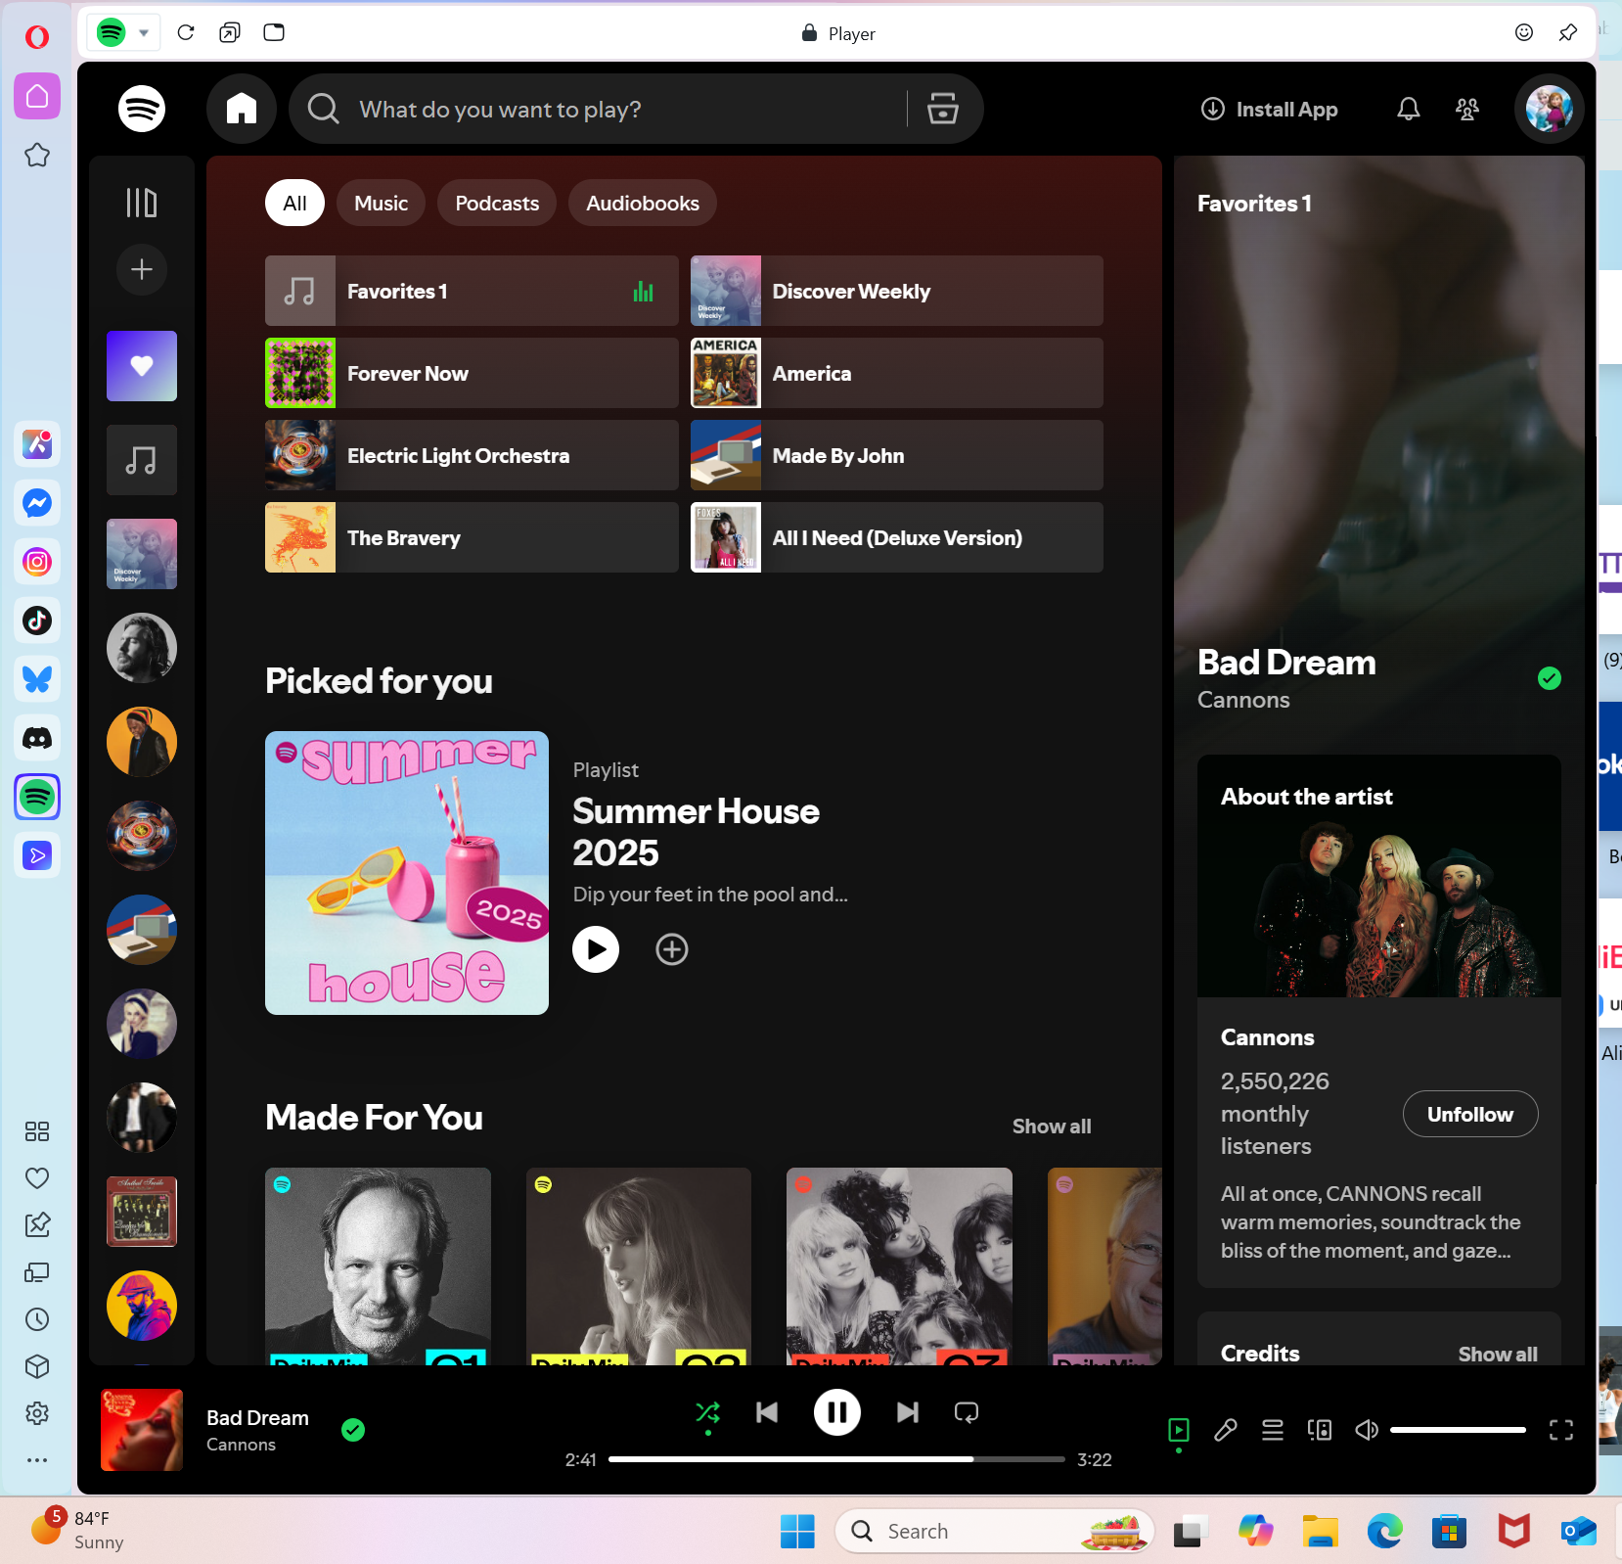The height and width of the screenshot is (1564, 1622).
Task: Unfollow the artist Cannons
Action: [1470, 1114]
